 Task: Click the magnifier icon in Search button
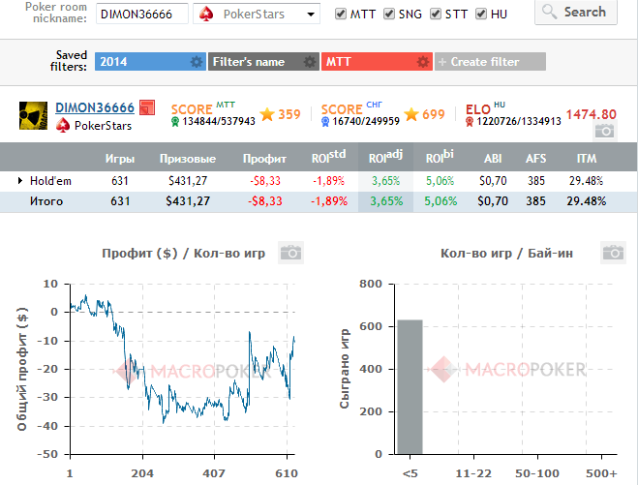549,12
